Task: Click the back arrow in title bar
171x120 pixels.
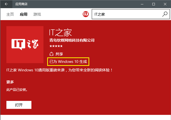Action: [6, 4]
